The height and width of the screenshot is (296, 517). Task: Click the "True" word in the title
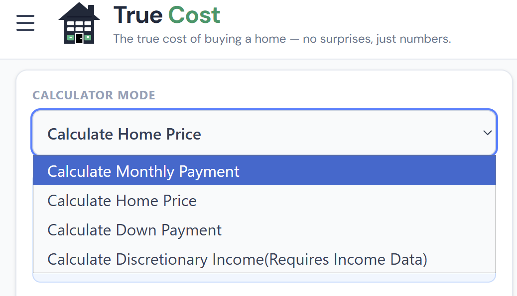(x=137, y=15)
